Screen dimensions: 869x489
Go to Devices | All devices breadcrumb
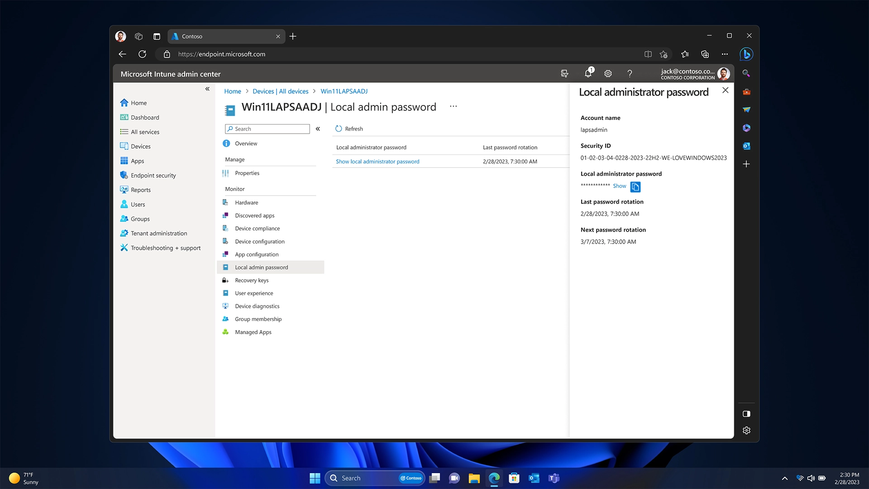tap(280, 91)
